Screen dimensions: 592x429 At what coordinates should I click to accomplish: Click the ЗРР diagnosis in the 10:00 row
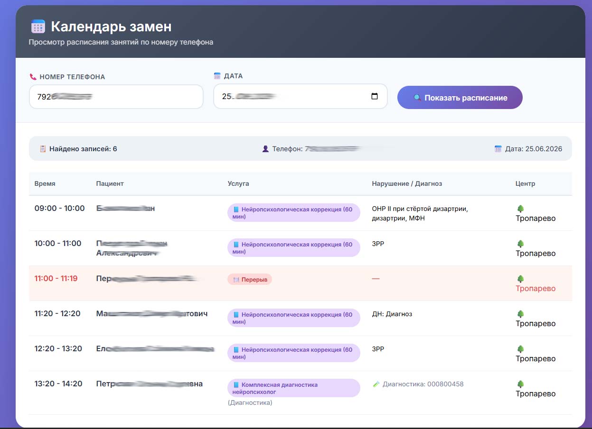(x=378, y=244)
